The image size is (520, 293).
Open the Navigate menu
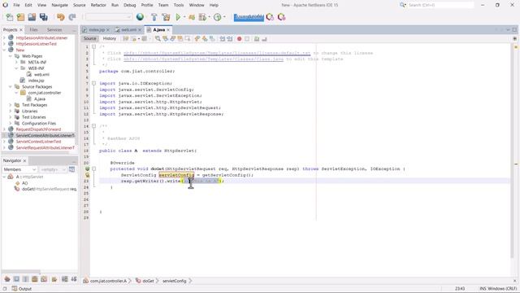tap(59, 5)
